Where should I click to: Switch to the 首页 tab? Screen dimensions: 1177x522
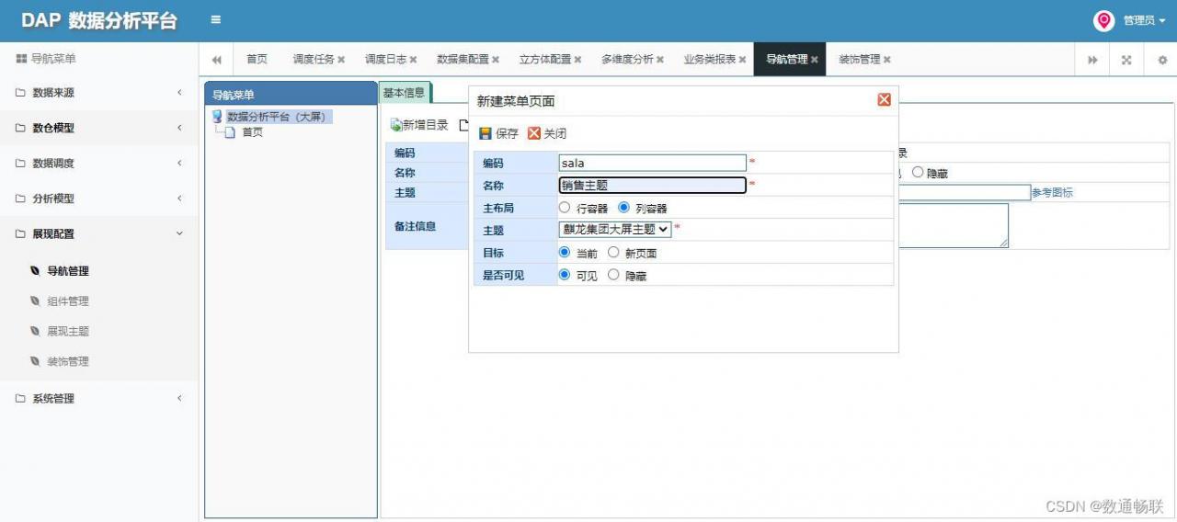(257, 60)
